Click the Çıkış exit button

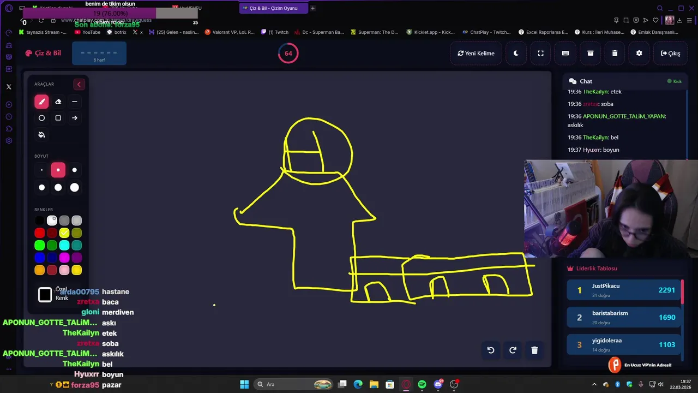click(670, 53)
